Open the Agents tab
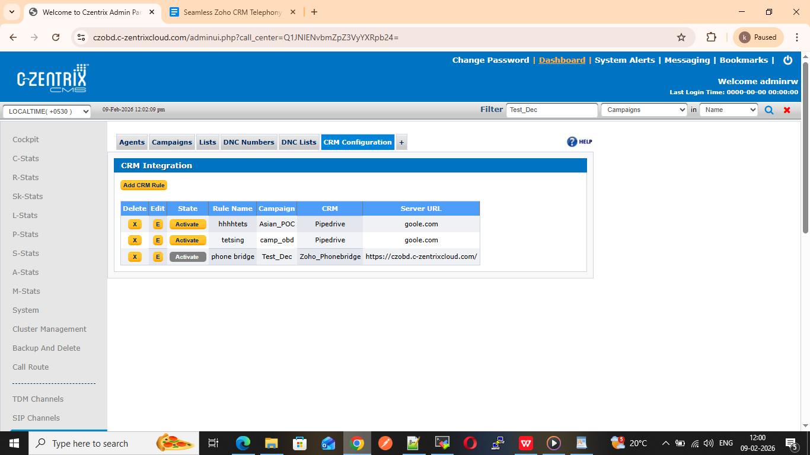This screenshot has height=455, width=810. coord(132,142)
